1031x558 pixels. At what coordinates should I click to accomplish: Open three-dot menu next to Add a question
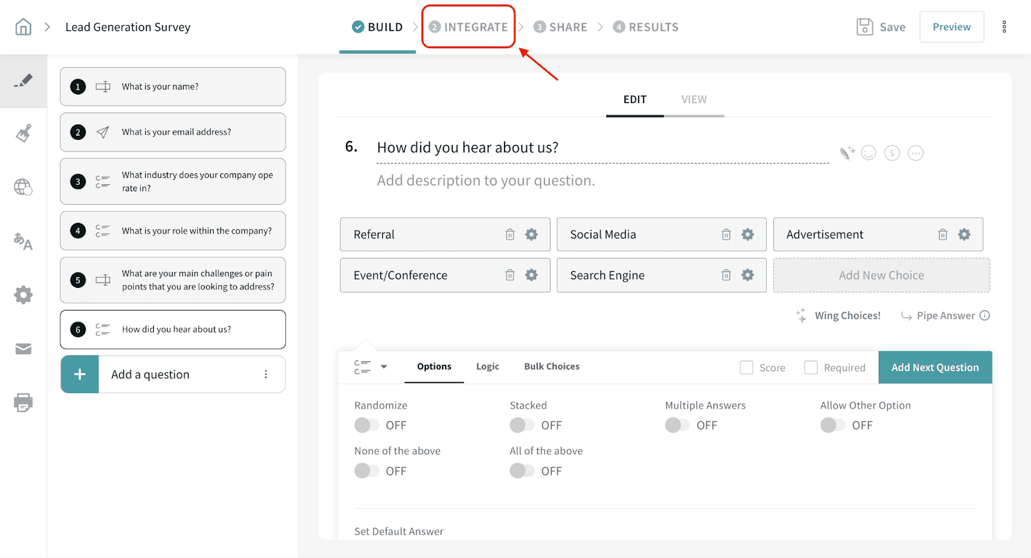pos(265,374)
